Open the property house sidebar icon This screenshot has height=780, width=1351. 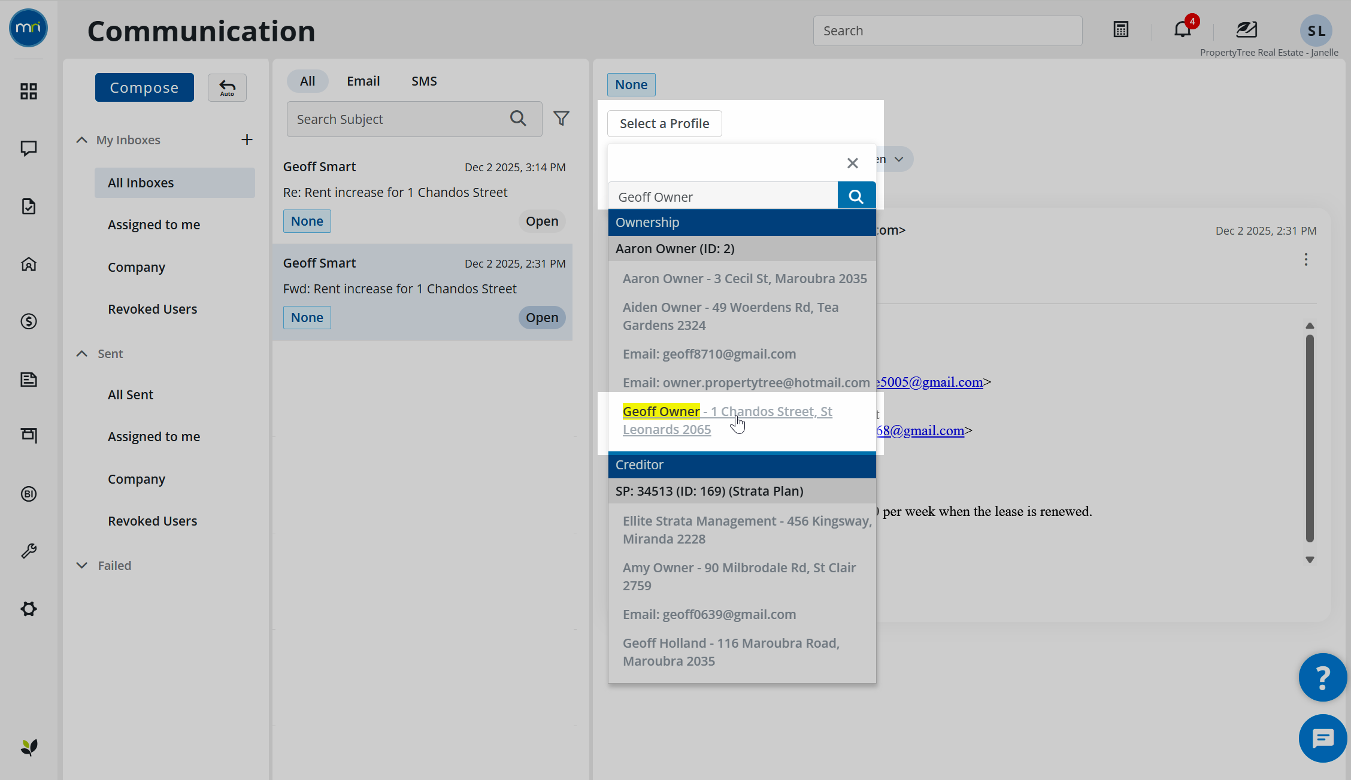(x=29, y=264)
